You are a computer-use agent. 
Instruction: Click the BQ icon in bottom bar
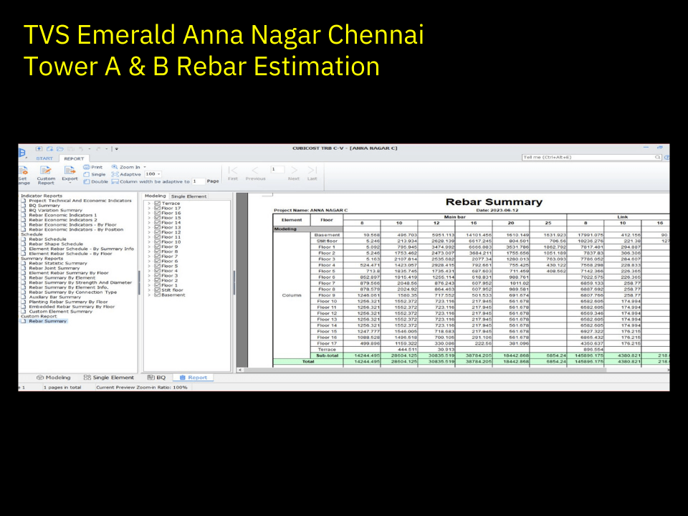(x=151, y=378)
